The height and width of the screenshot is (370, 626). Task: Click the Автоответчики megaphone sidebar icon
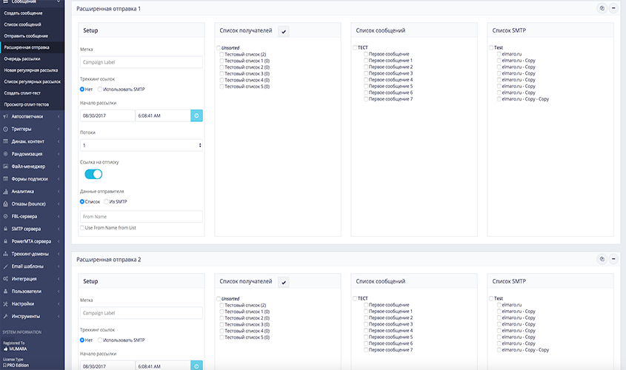tap(5, 116)
